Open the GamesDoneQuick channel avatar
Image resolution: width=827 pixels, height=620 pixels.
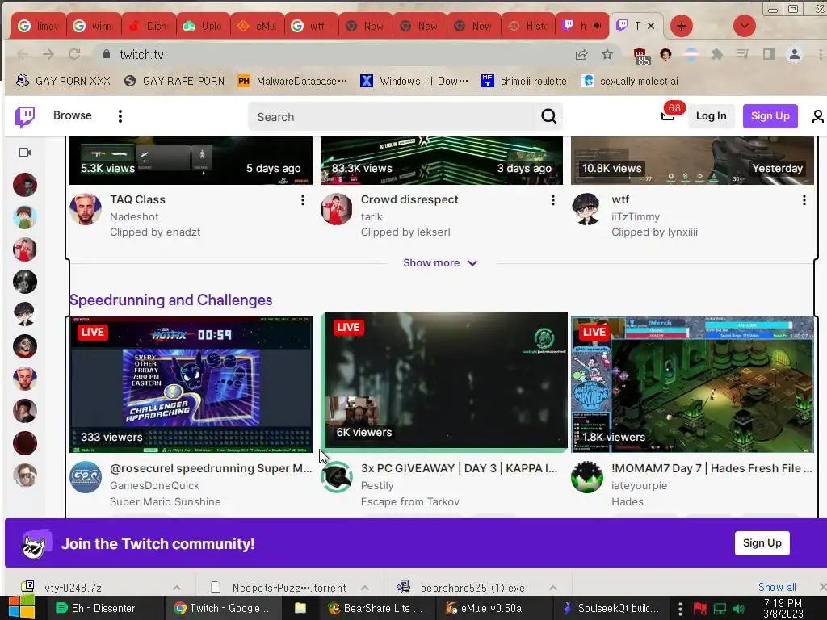click(86, 477)
